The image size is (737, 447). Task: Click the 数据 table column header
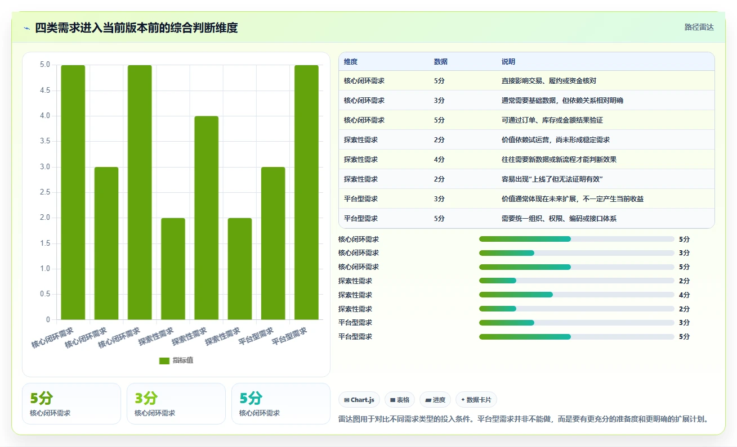[x=441, y=62]
